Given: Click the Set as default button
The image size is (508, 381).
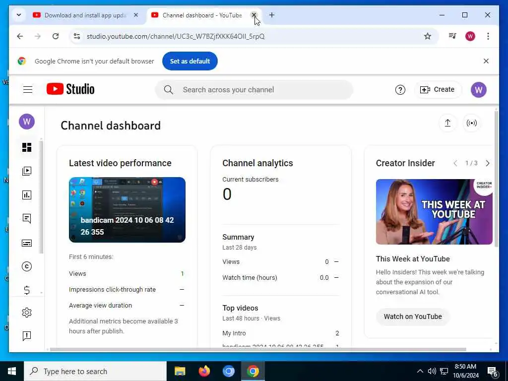Looking at the screenshot, I should 190,61.
